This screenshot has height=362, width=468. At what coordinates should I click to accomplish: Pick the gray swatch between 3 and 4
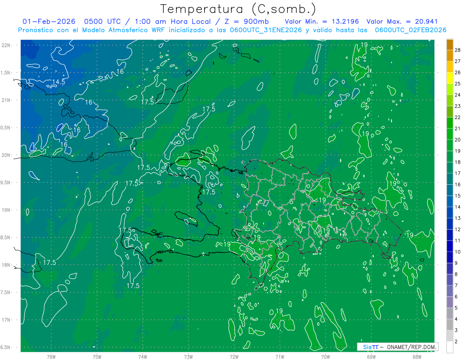tap(450, 325)
